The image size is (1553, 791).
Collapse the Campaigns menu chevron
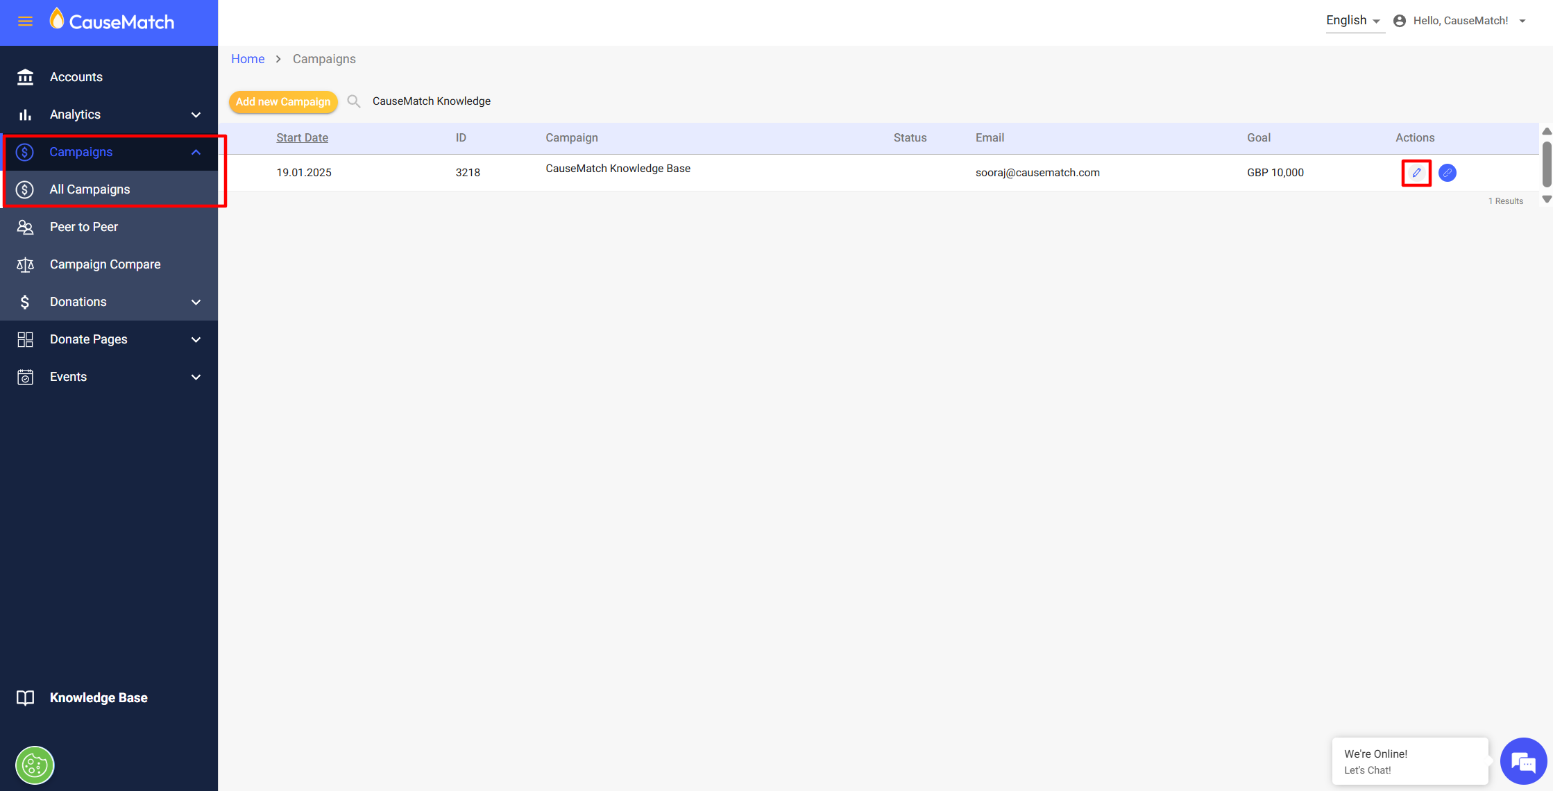196,152
